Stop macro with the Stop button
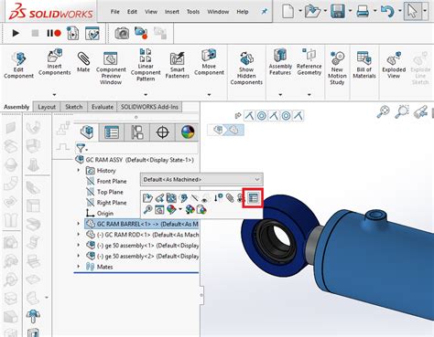The height and width of the screenshot is (337, 434). coord(35,33)
